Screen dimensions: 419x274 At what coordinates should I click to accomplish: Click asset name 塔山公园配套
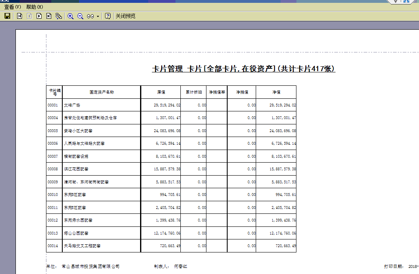[76, 233]
